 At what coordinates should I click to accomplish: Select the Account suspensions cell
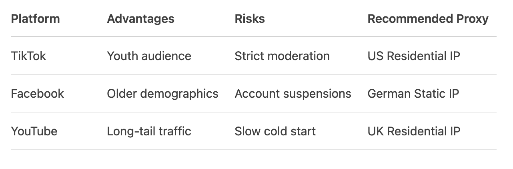[x=293, y=94]
